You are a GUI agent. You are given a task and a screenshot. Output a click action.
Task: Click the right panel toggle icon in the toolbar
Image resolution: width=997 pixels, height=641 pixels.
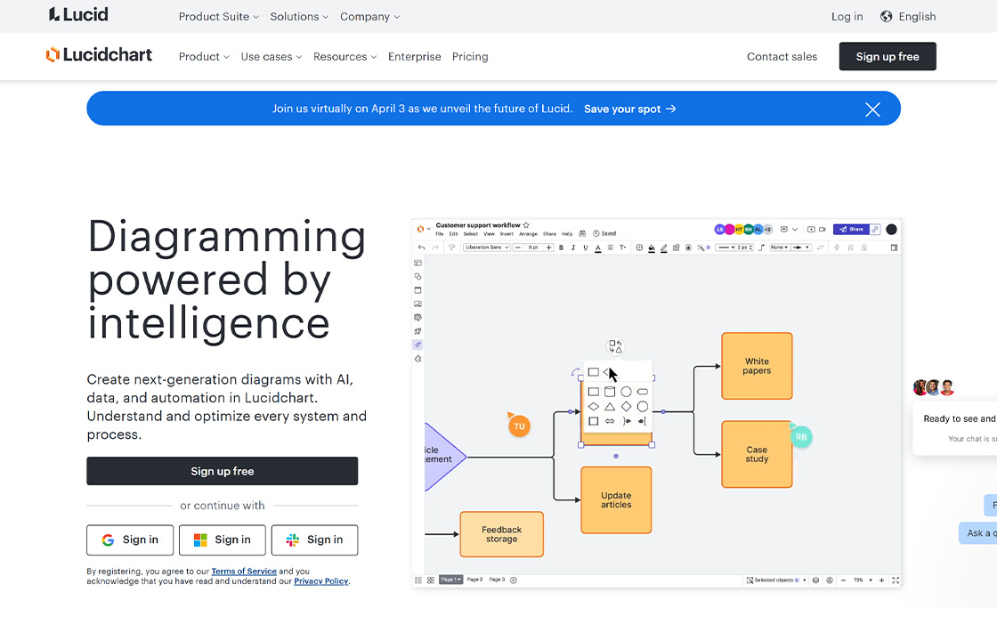[894, 247]
